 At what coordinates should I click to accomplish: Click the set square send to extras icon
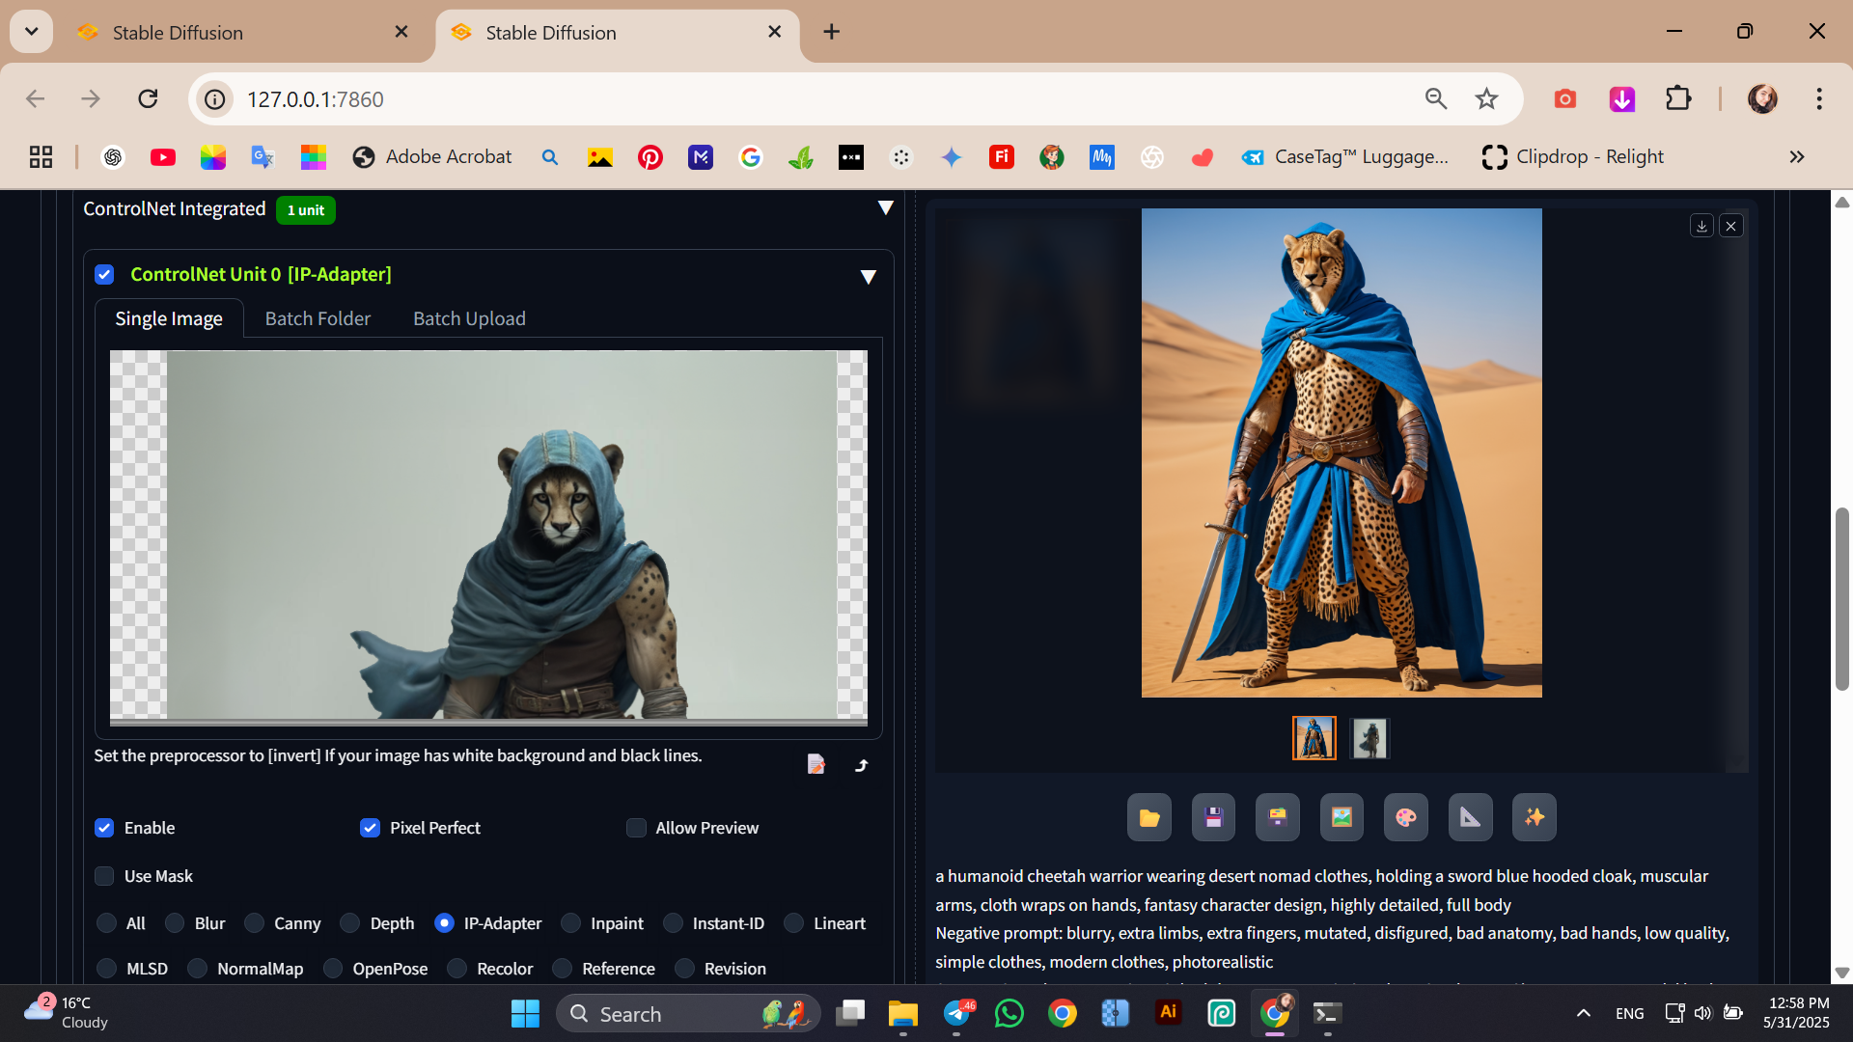coord(1470,818)
